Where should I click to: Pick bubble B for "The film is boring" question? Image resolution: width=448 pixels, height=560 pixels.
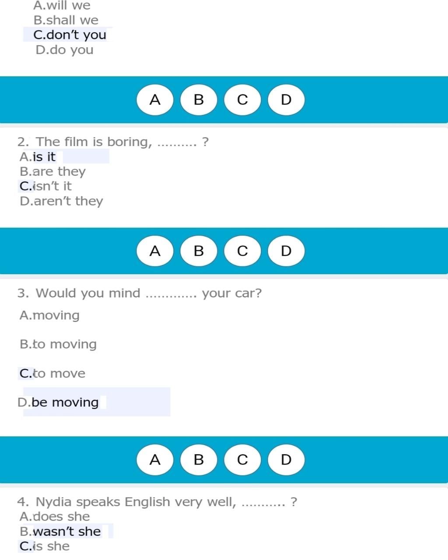click(199, 251)
